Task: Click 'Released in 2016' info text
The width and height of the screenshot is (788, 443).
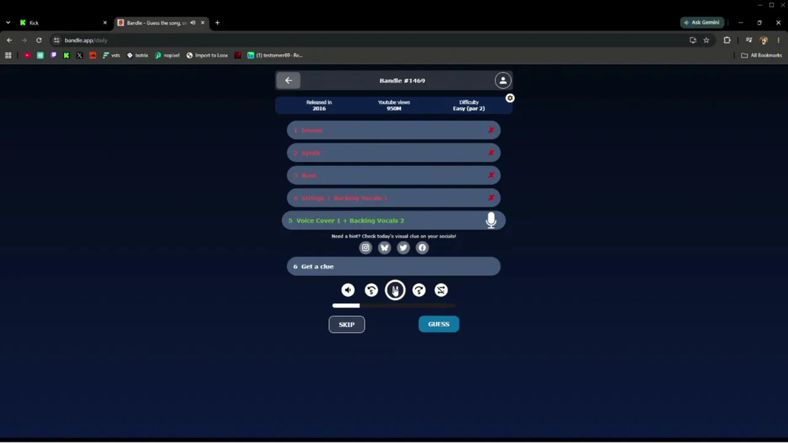Action: 319,105
